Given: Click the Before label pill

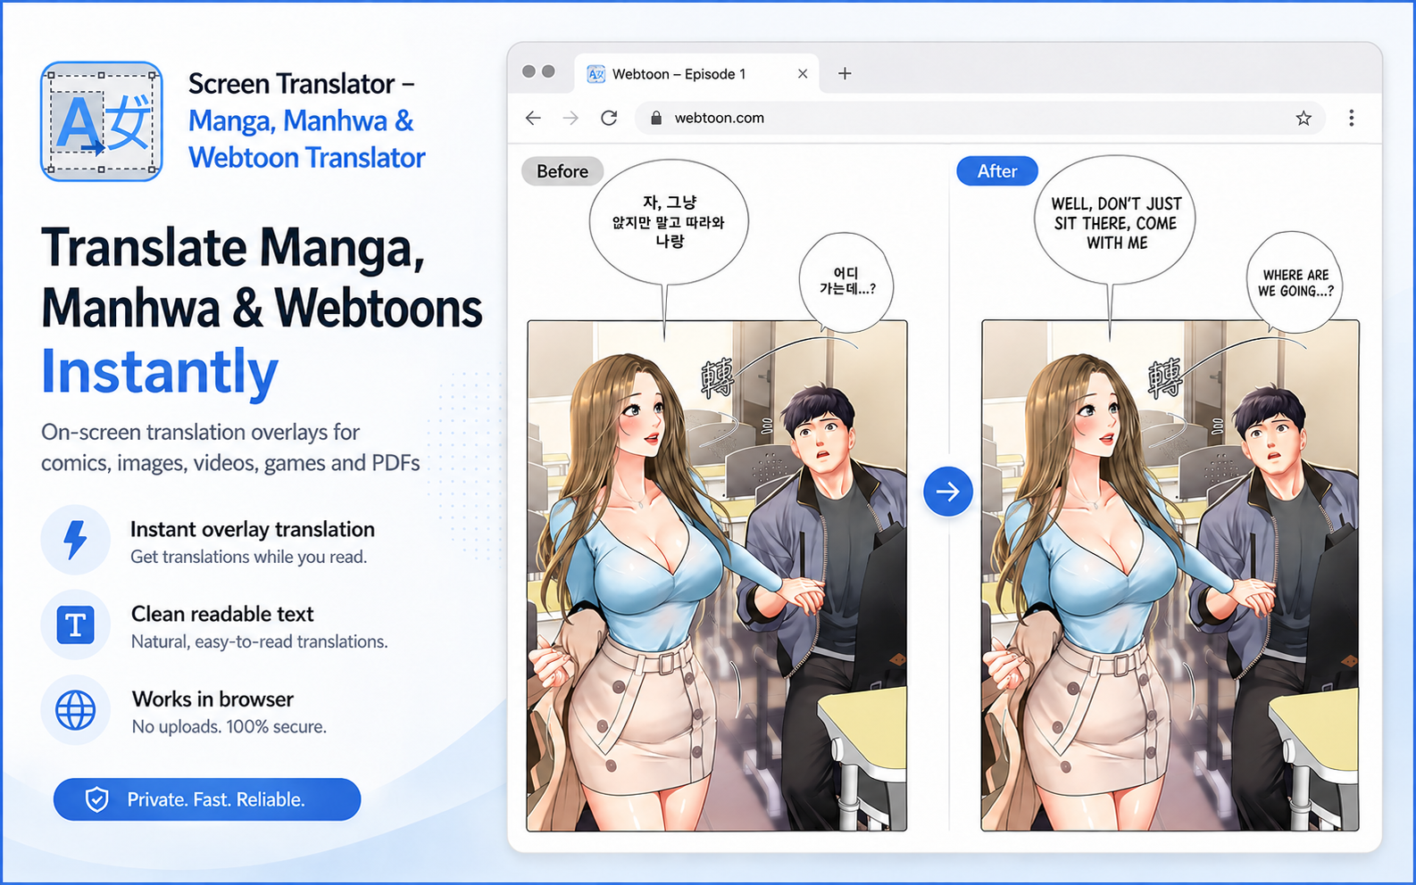Looking at the screenshot, I should pyautogui.click(x=562, y=171).
